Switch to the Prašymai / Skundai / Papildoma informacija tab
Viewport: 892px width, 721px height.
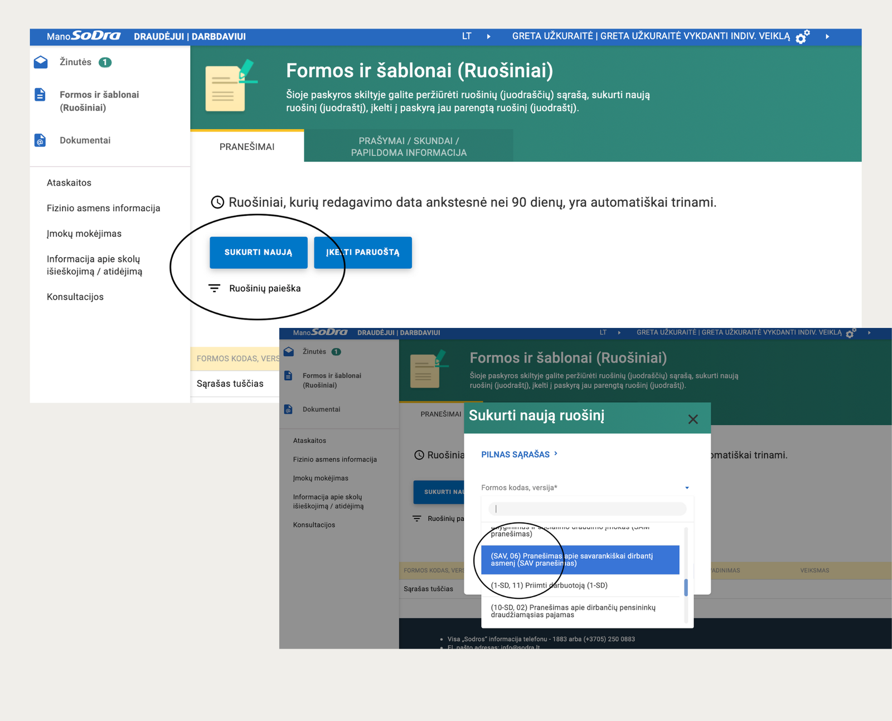tap(409, 147)
